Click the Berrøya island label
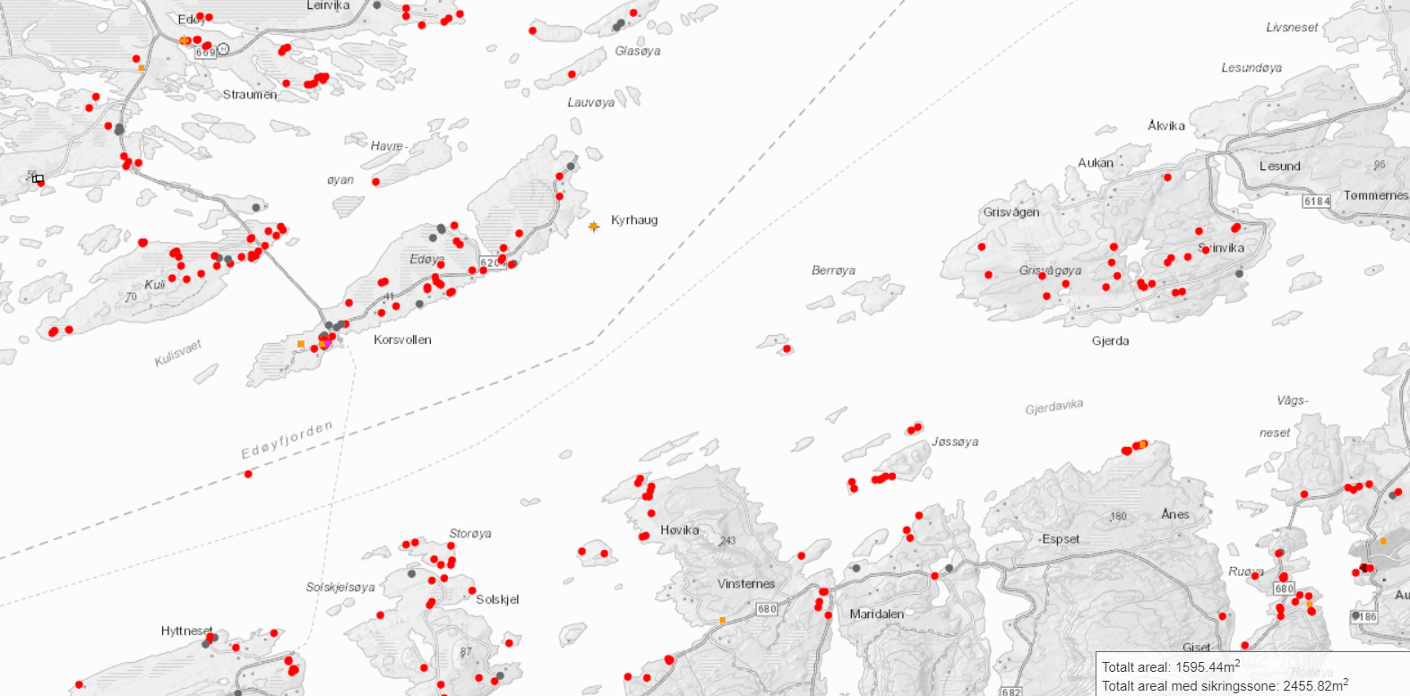1410x696 pixels. [833, 270]
